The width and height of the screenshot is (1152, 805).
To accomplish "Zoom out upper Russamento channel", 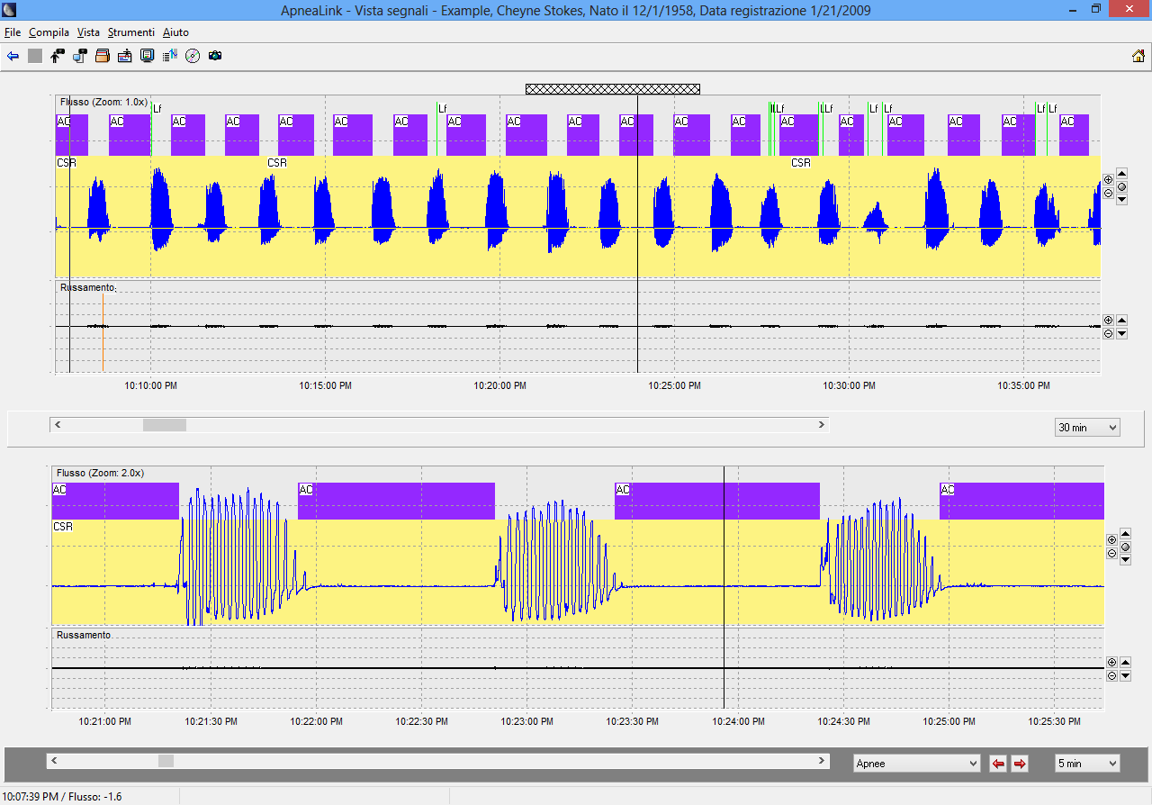I will 1108,333.
